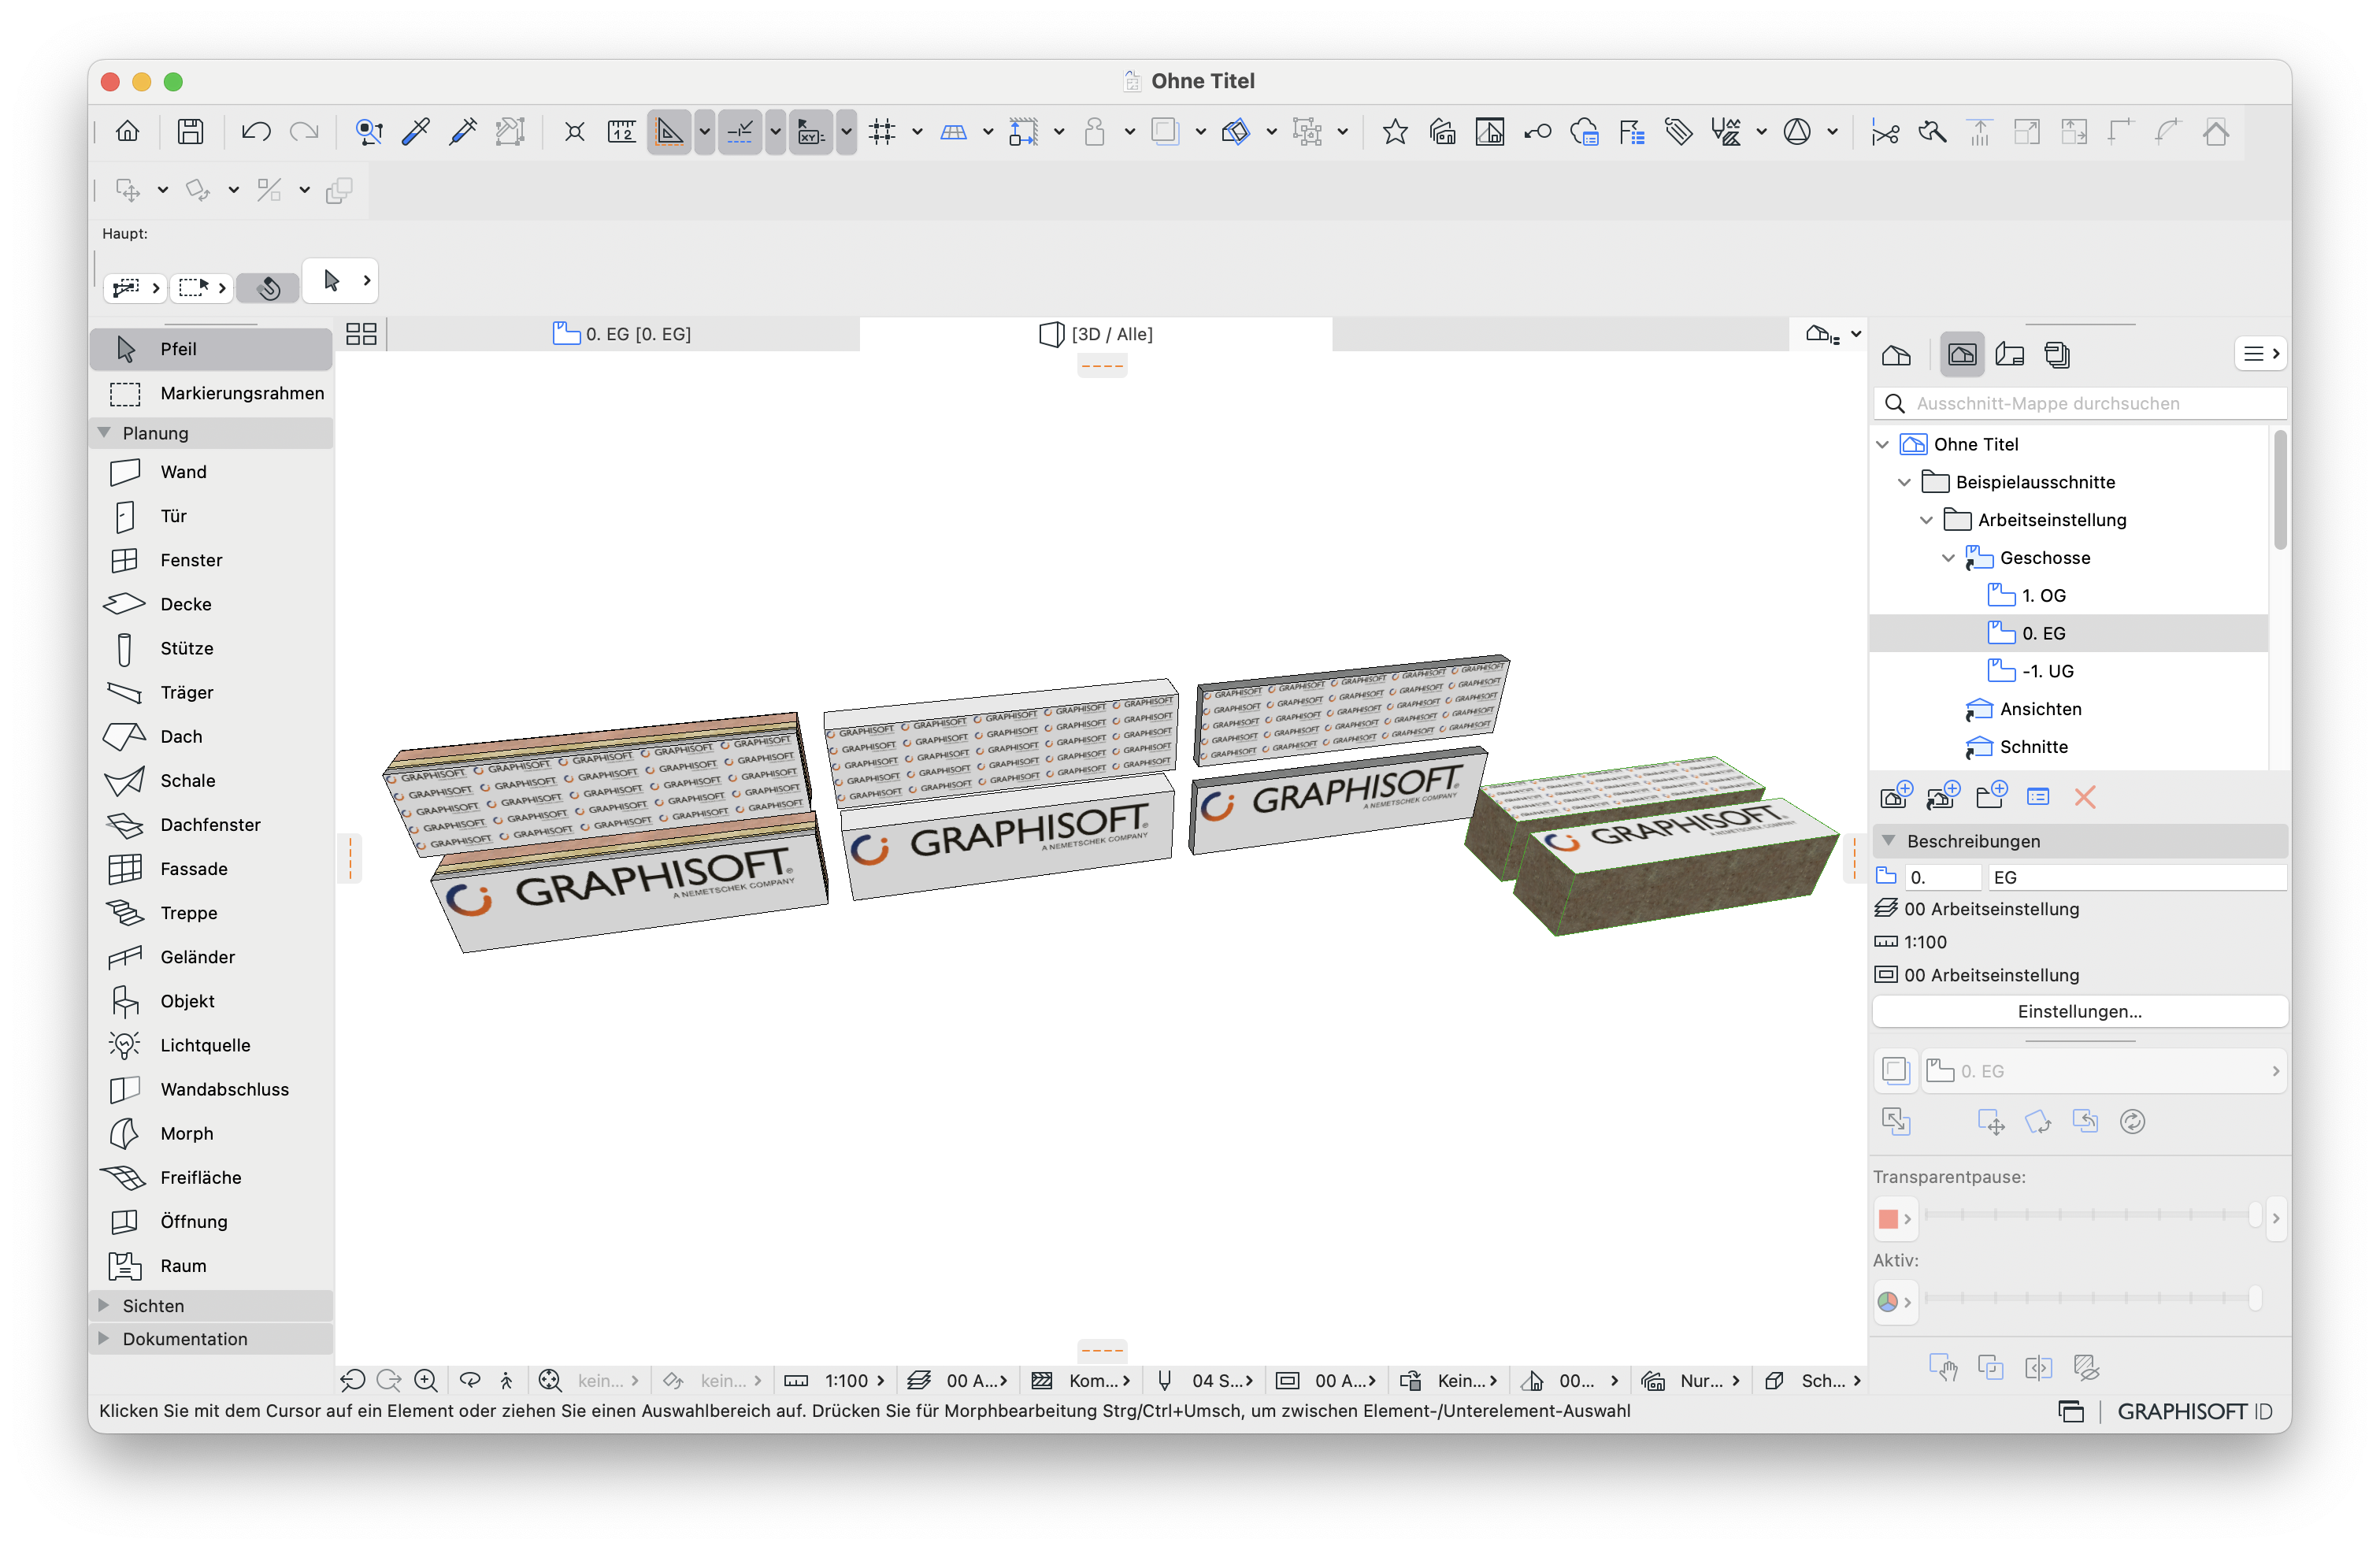
Task: Select the Lichtquelle tool
Action: (x=211, y=1045)
